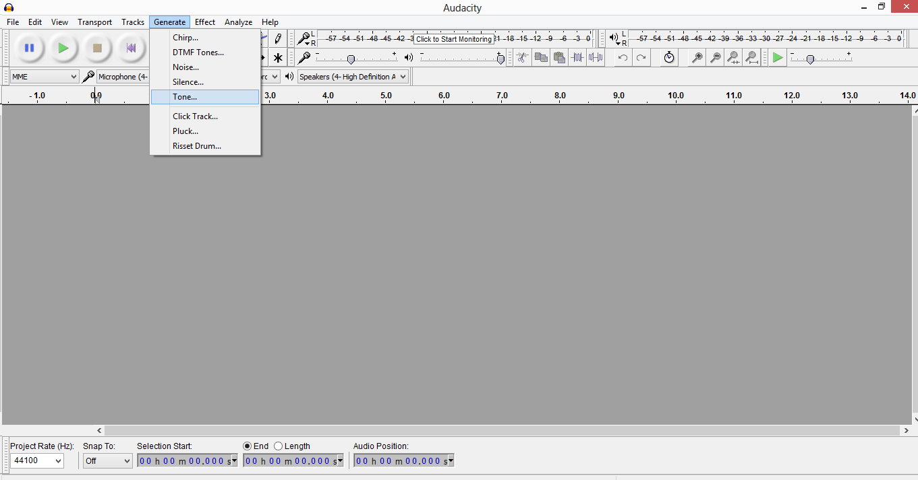The image size is (918, 480).
Task: Click the Zoom In magnifier
Action: click(x=695, y=57)
